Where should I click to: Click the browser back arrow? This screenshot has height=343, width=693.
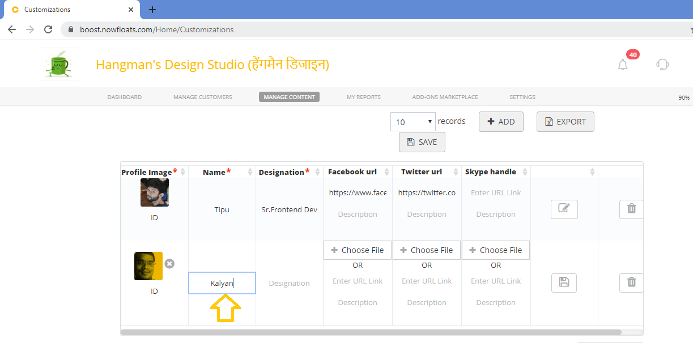(x=12, y=29)
